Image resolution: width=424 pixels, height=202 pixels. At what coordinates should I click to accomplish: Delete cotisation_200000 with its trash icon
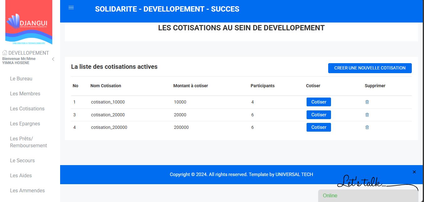coord(367,127)
